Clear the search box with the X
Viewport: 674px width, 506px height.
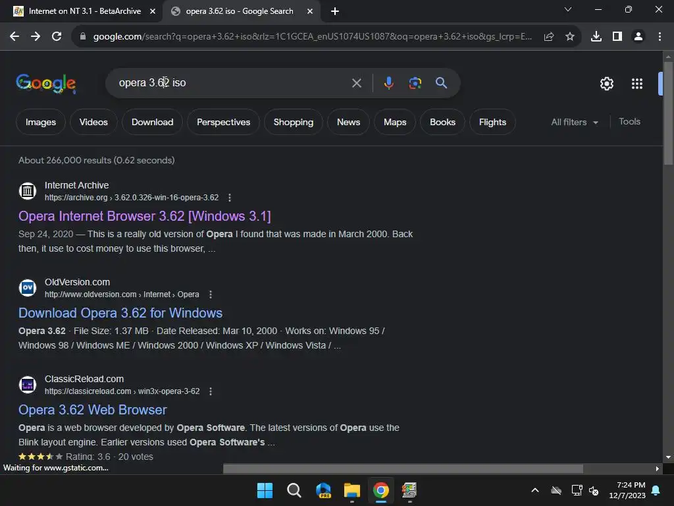(357, 83)
